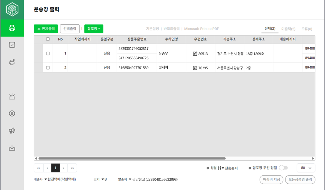Edit postal code 80513 with pencil icon
Image resolution: width=325 pixels, height=190 pixels.
coord(195,54)
